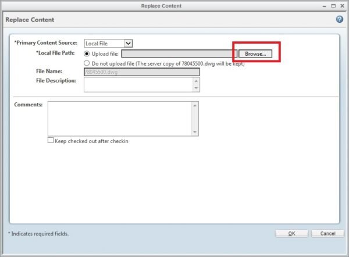349x257 pixels.
Task: Click File Description scroll up arrow
Action: [x=196, y=81]
